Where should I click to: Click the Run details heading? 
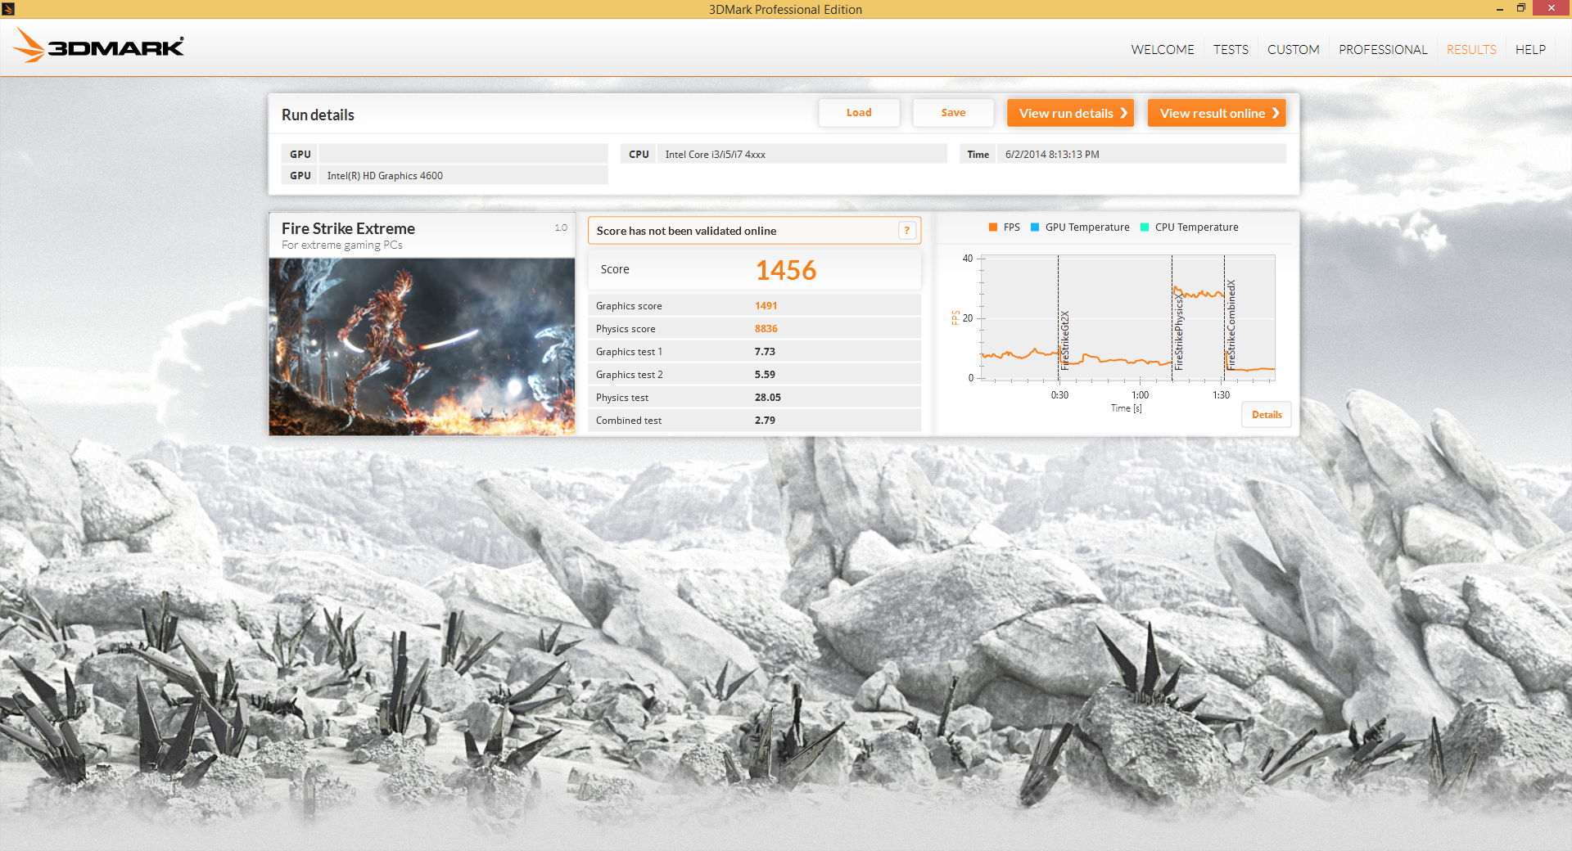318,115
